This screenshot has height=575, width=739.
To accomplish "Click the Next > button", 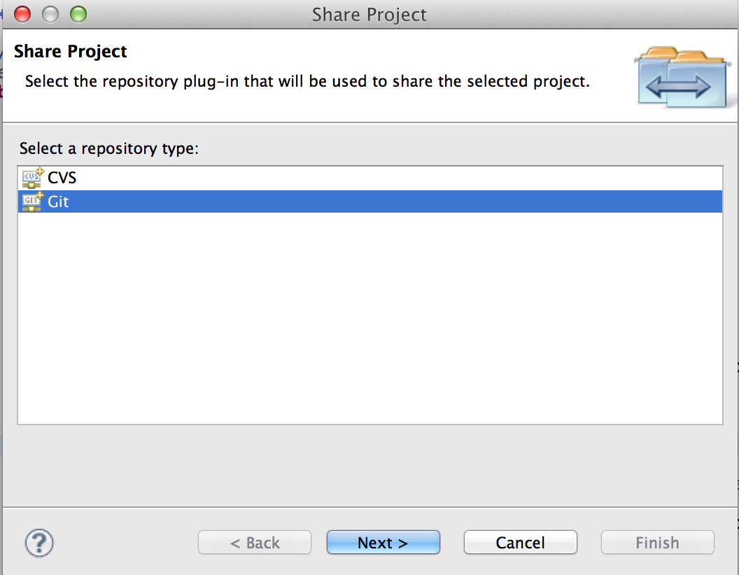I will (383, 543).
